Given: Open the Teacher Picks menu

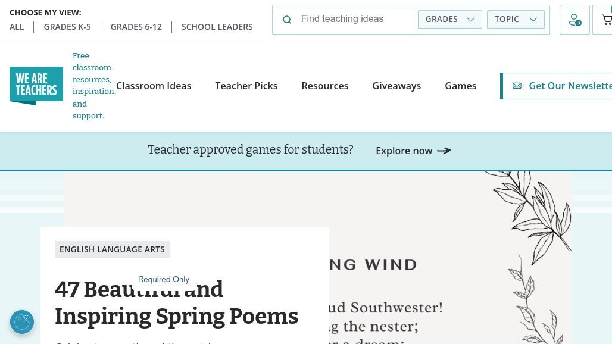Looking at the screenshot, I should click(246, 86).
